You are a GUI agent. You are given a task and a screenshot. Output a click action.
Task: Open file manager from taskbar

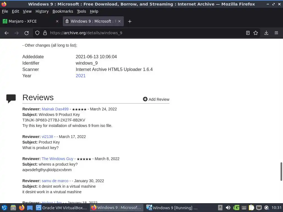13,208
